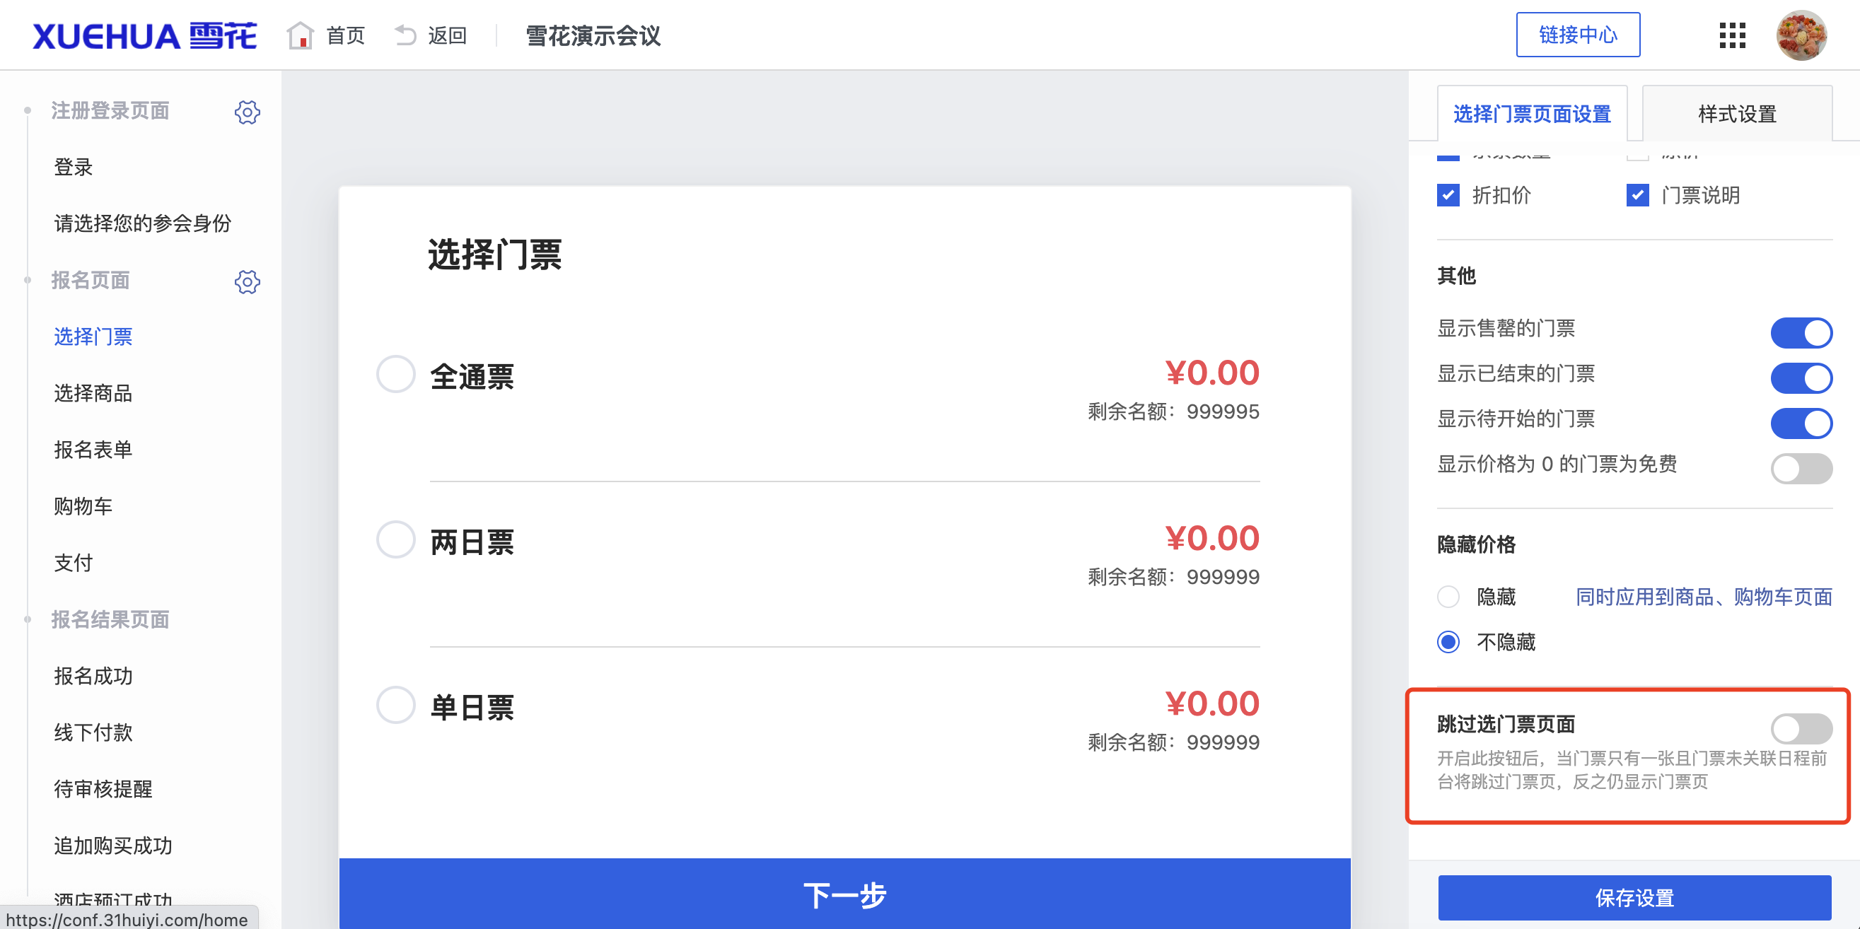Open the 链接中心 panel

point(1579,34)
